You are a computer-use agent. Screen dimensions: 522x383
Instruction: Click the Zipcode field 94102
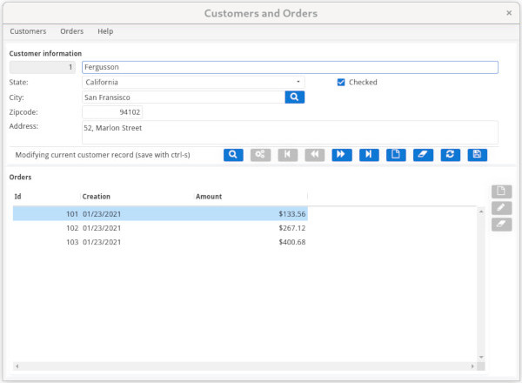[112, 112]
